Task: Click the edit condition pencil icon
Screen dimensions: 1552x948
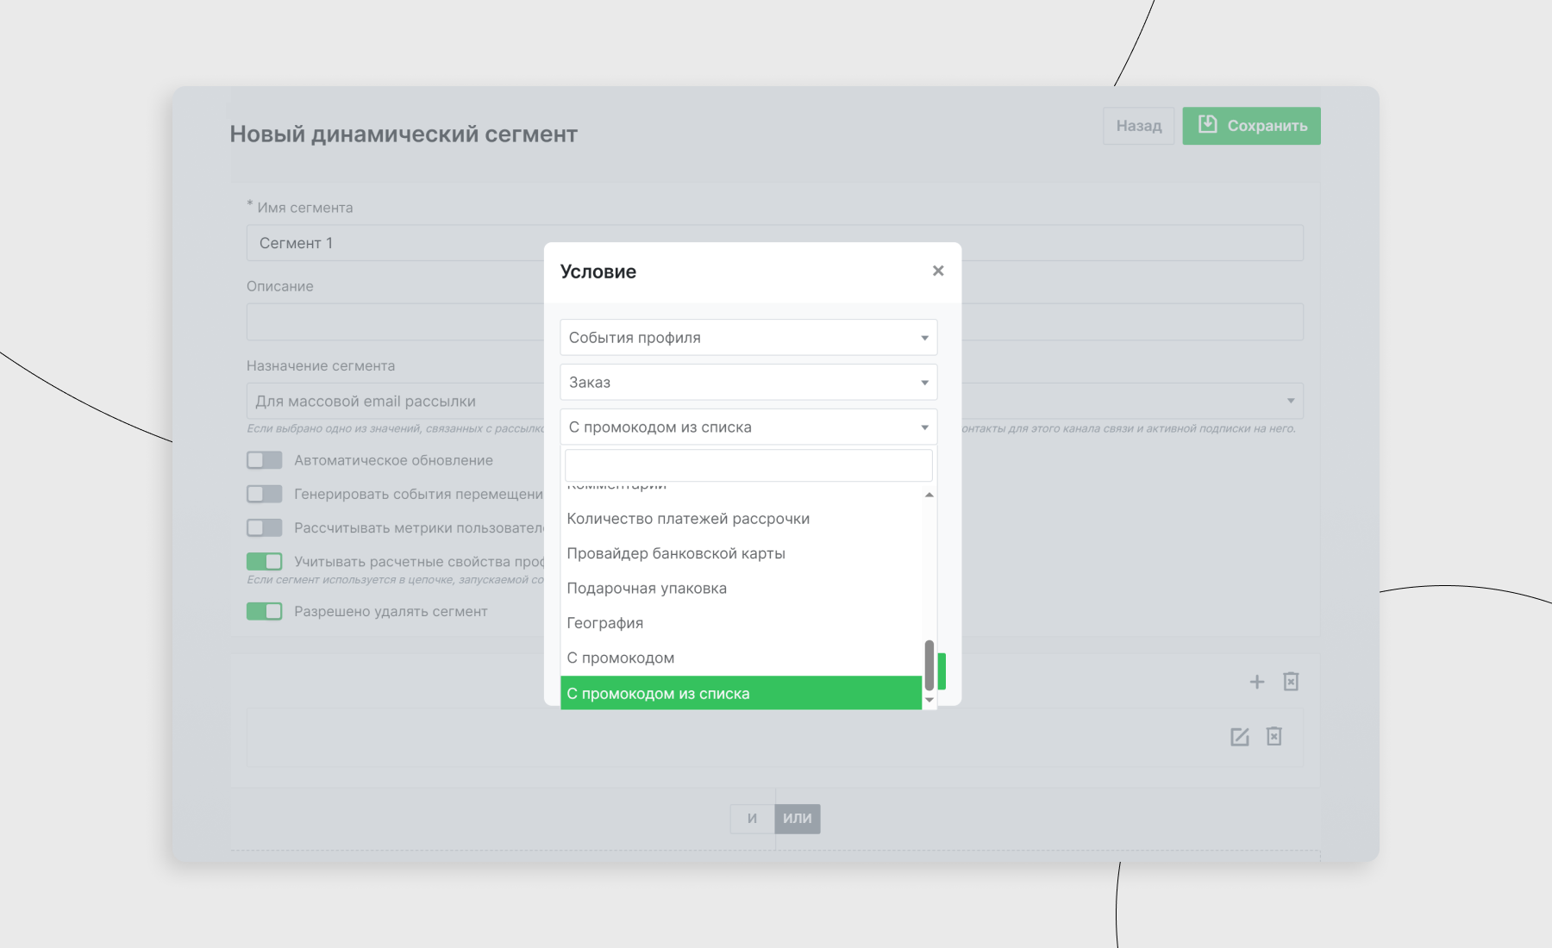Action: [1240, 737]
